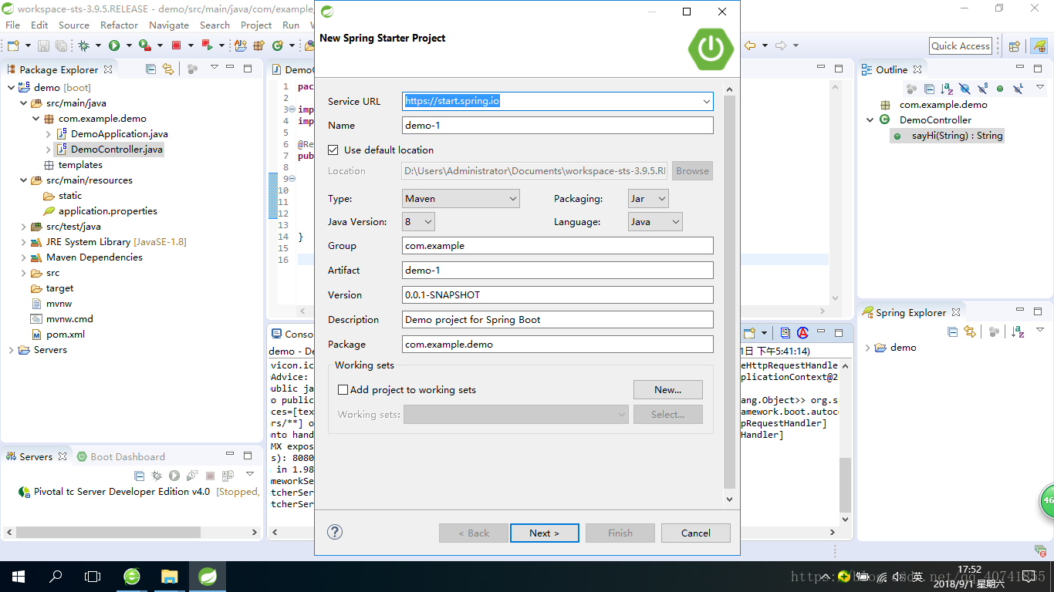Screen dimensions: 1054x592
Task: Click the Next > button
Action: coord(544,533)
